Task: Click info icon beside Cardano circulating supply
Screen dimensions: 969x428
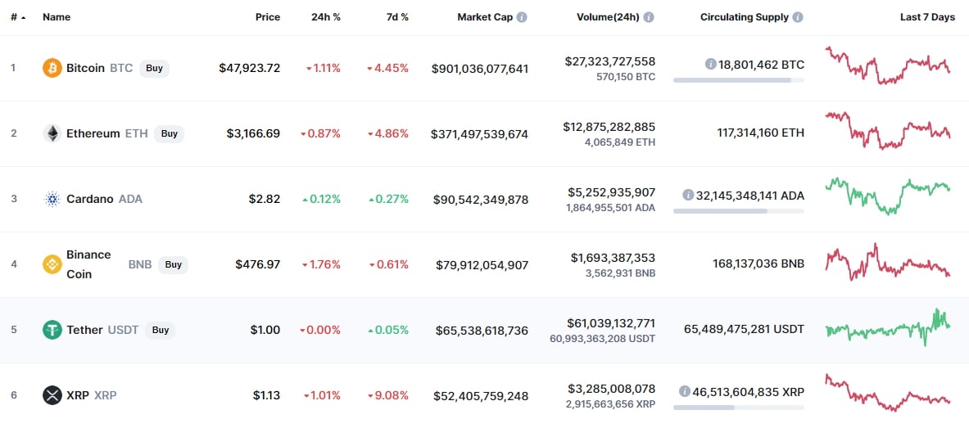Action: click(x=688, y=195)
